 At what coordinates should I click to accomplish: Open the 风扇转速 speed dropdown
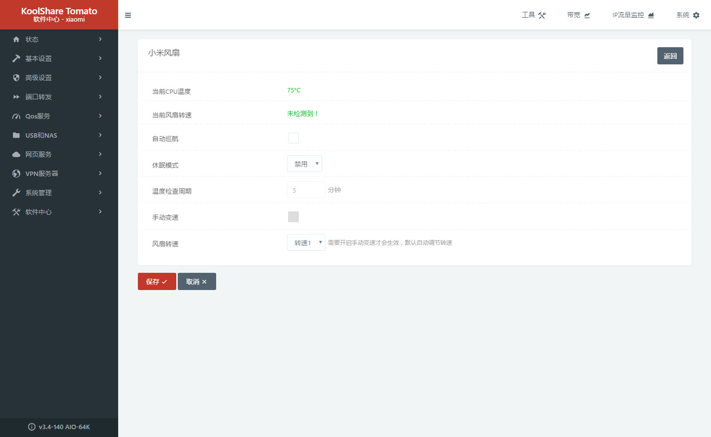pyautogui.click(x=306, y=243)
